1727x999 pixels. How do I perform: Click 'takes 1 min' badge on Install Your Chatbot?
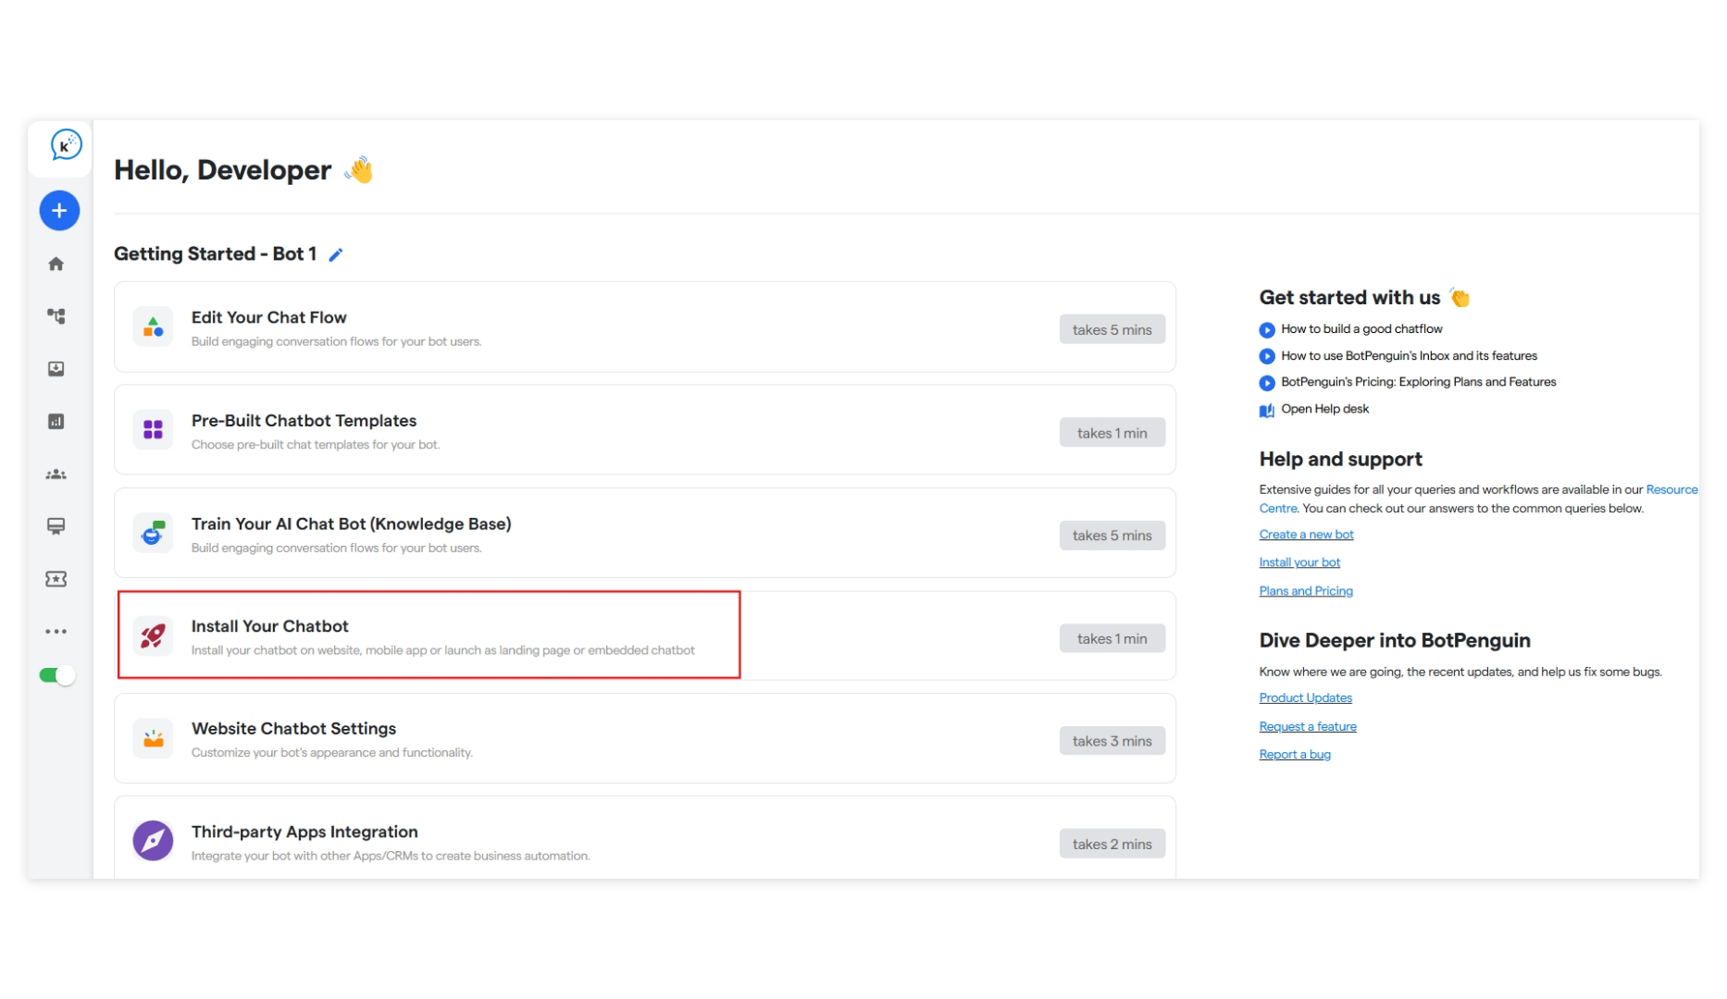coord(1112,638)
